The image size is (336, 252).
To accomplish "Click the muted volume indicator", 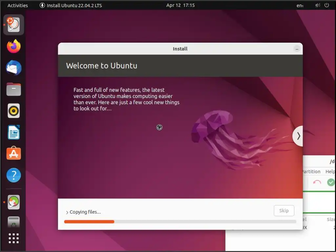I will (318, 5).
